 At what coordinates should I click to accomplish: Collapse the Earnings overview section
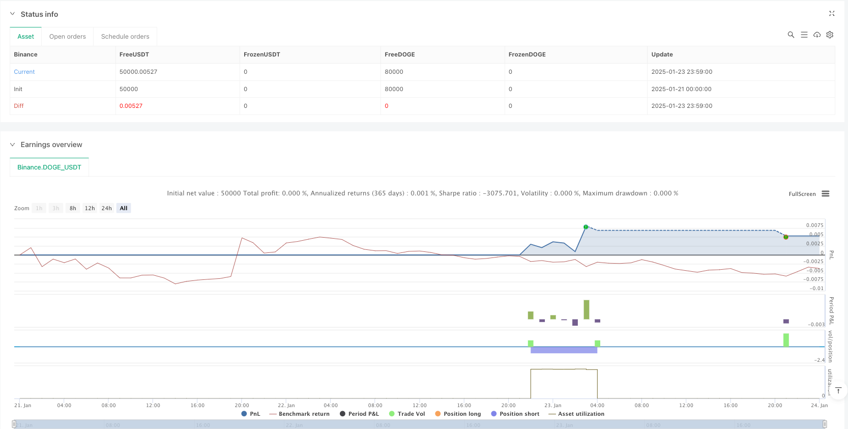pos(13,145)
